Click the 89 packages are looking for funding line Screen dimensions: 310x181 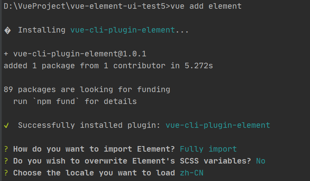point(87,90)
